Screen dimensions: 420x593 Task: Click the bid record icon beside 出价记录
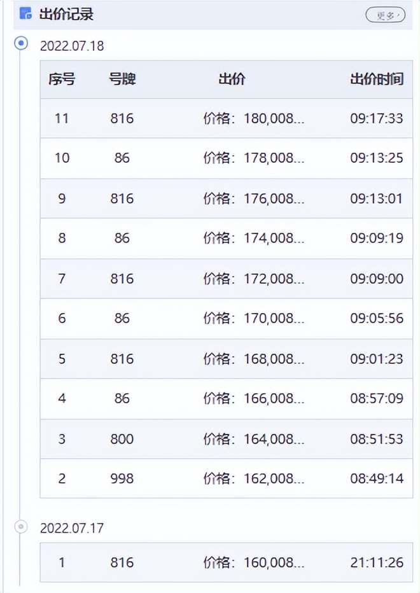25,14
